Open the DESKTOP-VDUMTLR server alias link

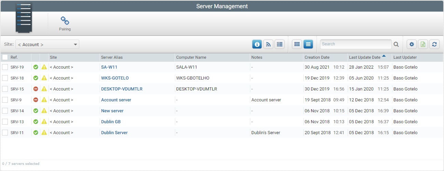point(122,89)
